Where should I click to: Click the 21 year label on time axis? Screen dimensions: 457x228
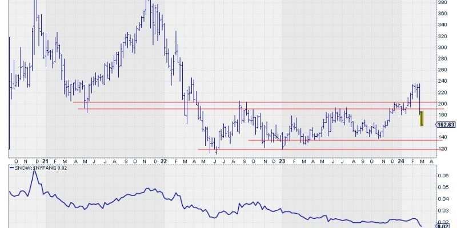click(45, 161)
